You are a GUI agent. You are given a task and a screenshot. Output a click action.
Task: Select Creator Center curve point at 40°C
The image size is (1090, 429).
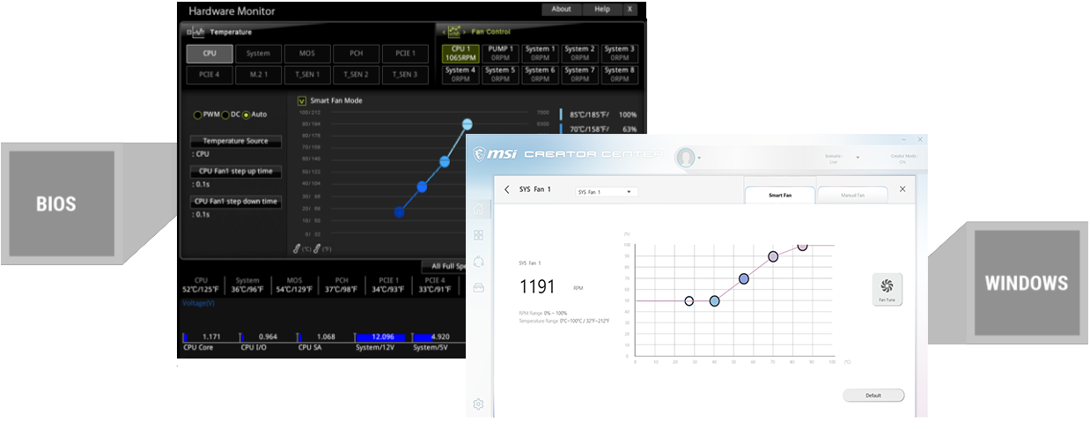tap(714, 301)
